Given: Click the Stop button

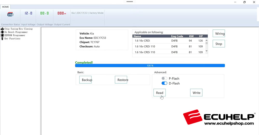Looking at the screenshot, I should 219,44.
